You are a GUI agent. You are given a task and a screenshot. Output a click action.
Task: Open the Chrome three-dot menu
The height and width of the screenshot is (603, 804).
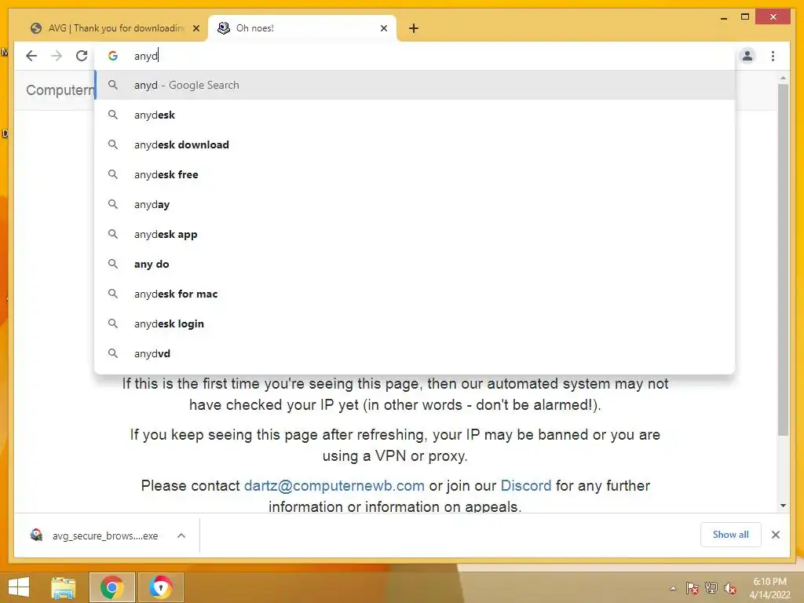coord(773,56)
